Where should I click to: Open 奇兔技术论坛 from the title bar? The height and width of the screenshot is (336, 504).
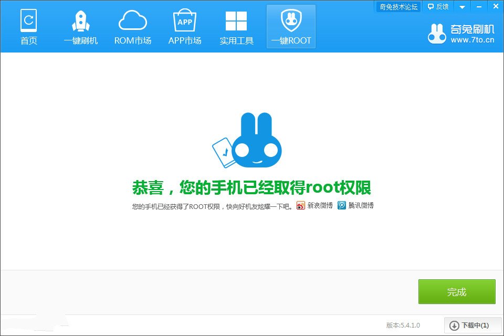397,6
